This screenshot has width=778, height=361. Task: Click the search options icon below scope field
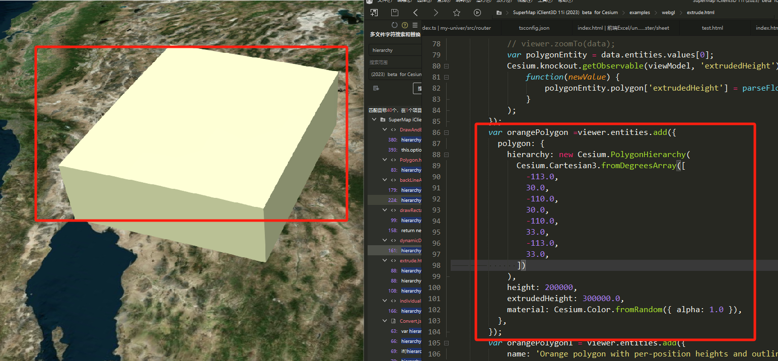click(x=376, y=88)
